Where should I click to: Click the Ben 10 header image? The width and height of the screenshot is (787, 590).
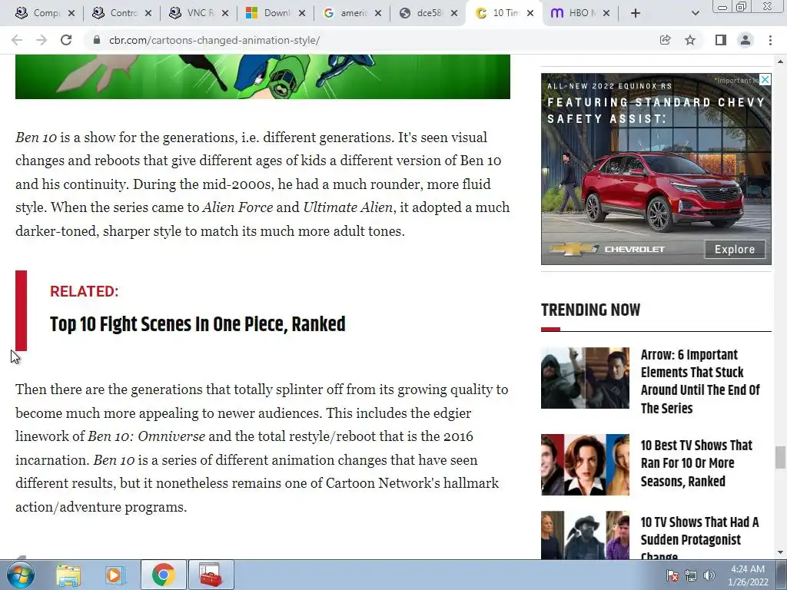coord(263,76)
